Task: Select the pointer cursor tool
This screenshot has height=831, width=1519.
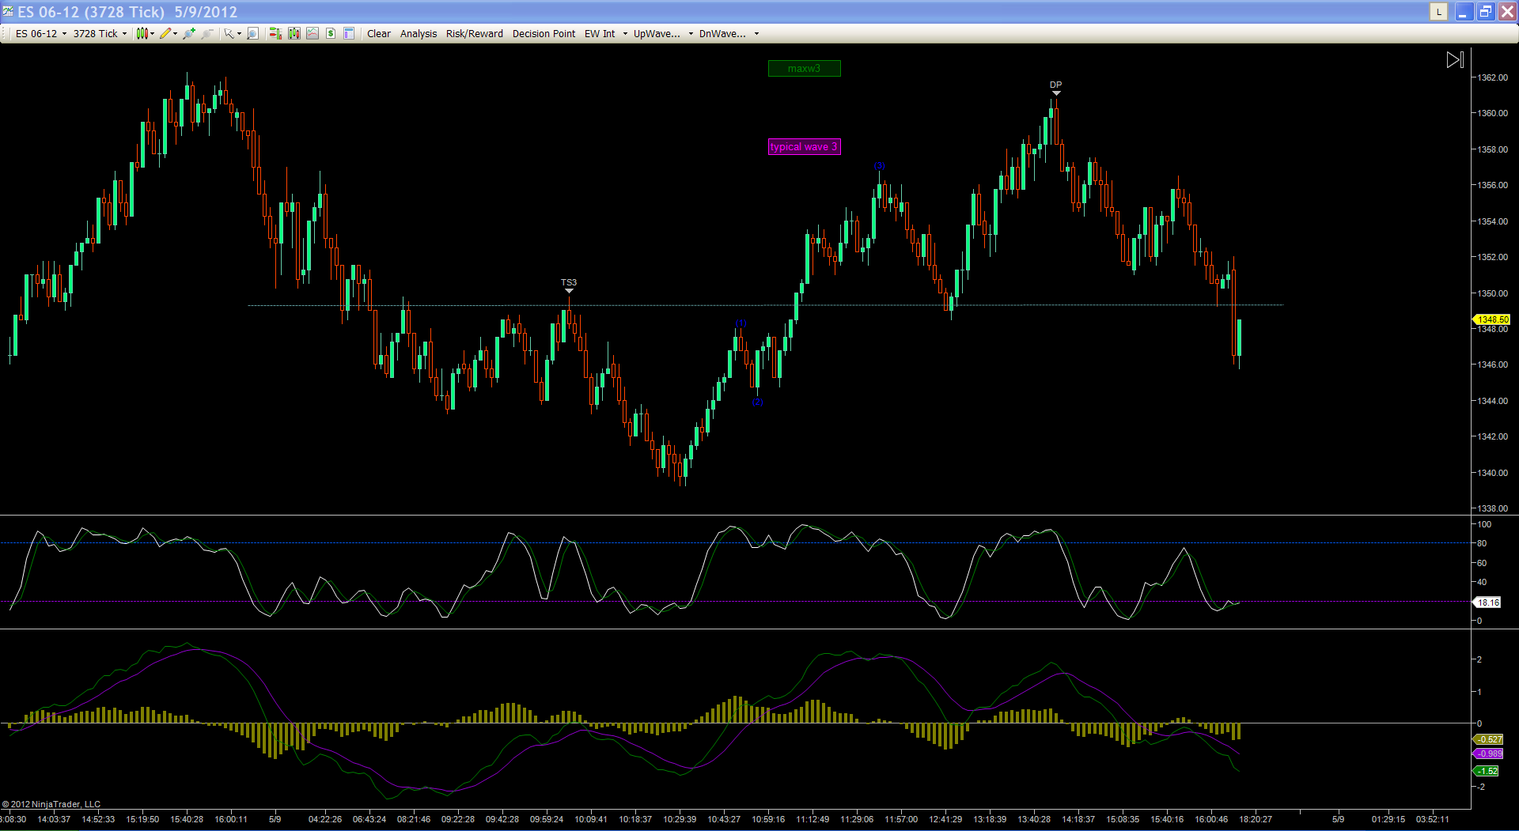Action: click(x=229, y=33)
